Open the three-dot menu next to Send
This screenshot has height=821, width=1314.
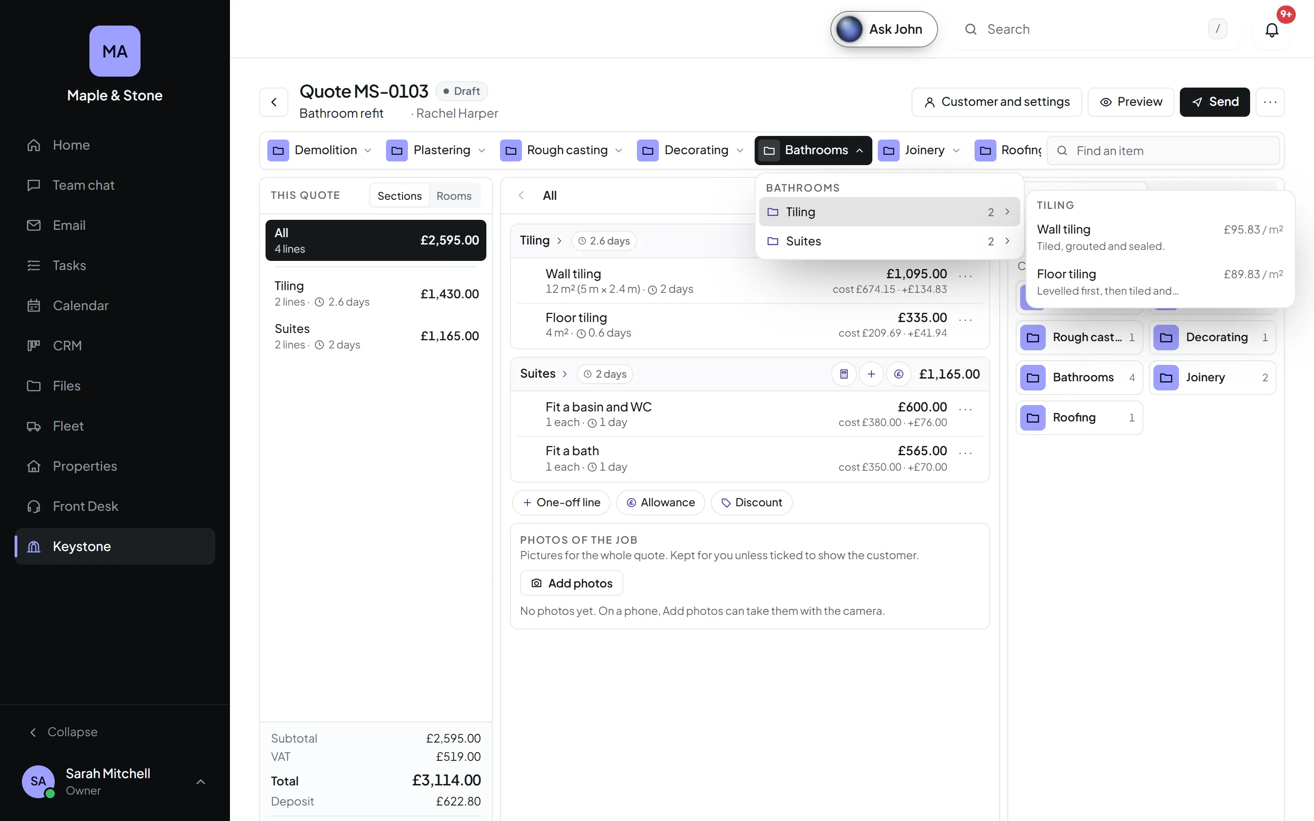click(x=1269, y=102)
